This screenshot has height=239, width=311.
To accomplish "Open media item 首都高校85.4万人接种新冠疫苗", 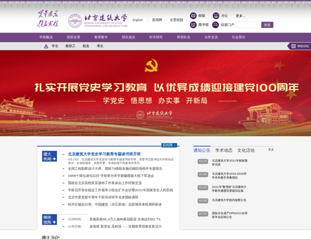I will point(125,219).
